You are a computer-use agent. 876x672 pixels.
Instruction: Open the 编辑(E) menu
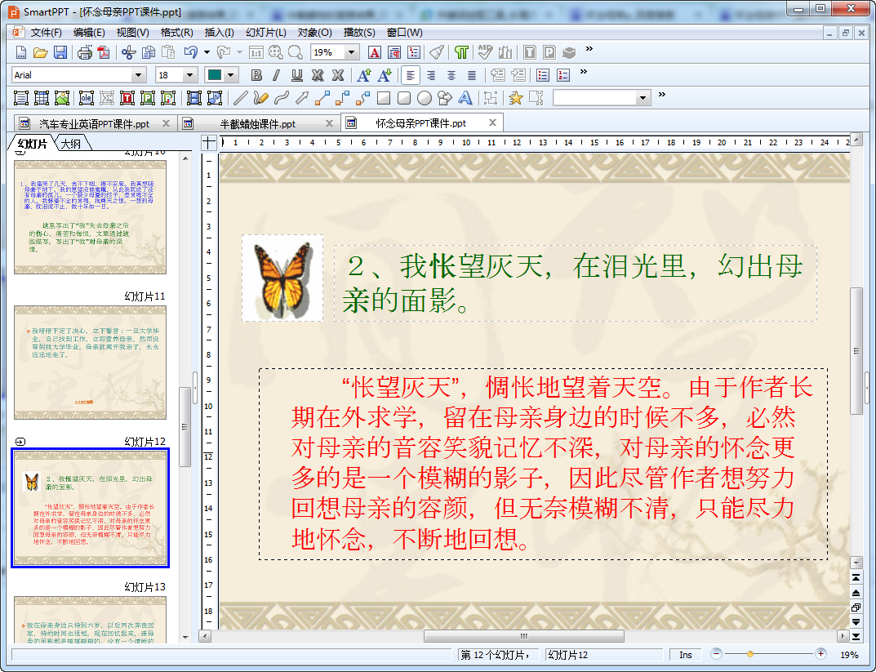pos(89,33)
